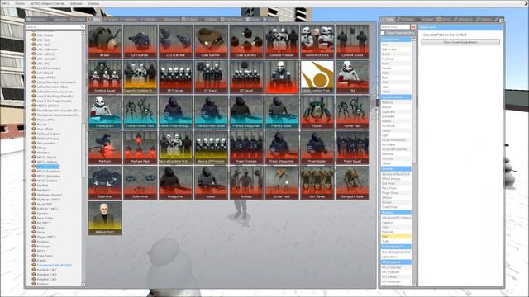Viewport: 529px width, 297px height.
Task: Spawn the Strider Pack
Action: (x=282, y=183)
